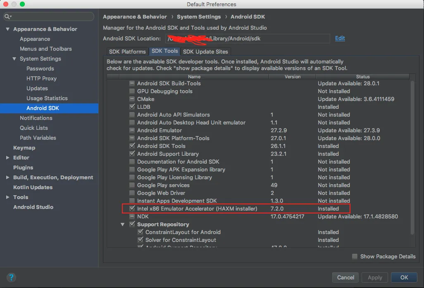Expand Build, Execution, Deployment section
This screenshot has width=424, height=288.
click(7, 177)
